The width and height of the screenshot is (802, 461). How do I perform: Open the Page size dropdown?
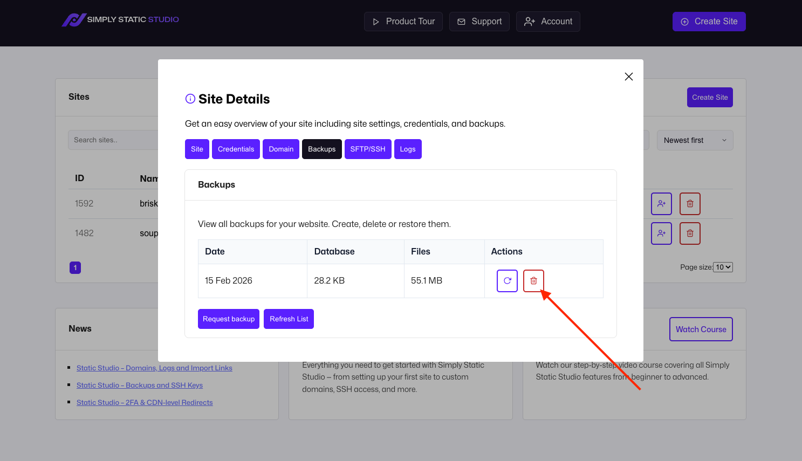tap(723, 267)
